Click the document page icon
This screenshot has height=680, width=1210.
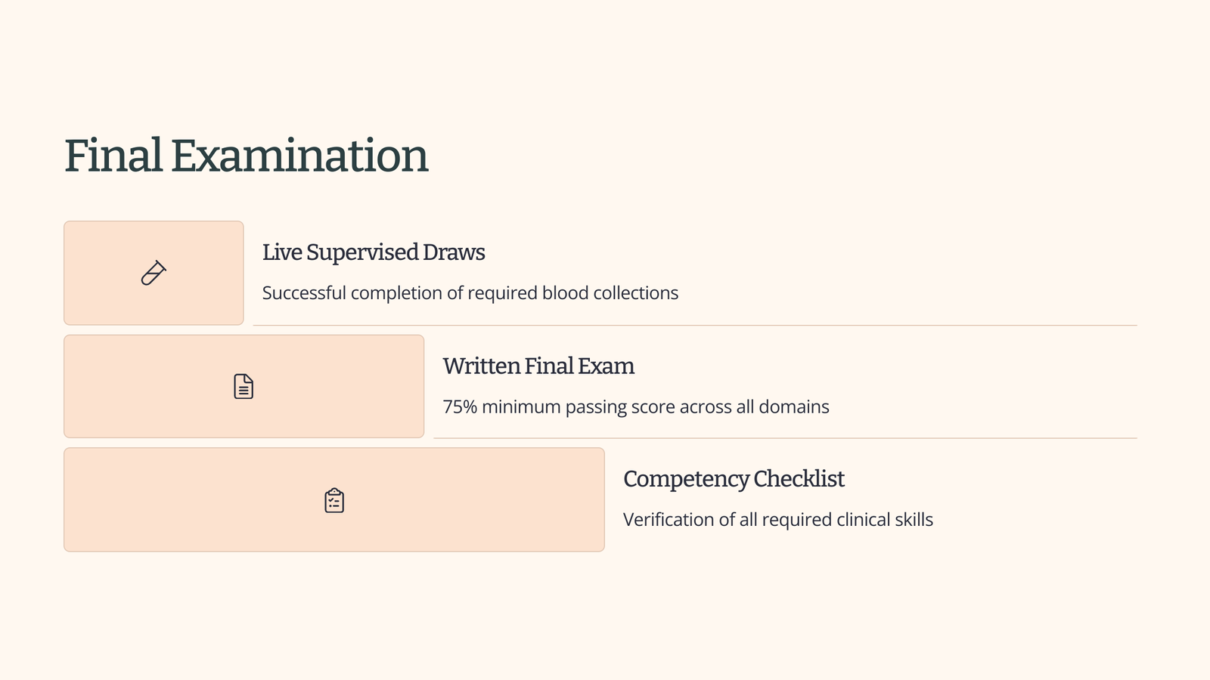pos(244,386)
